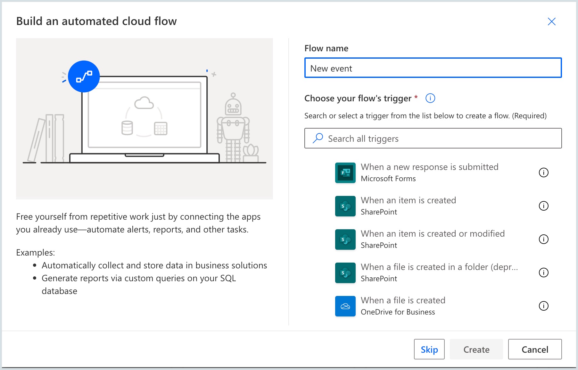Open info for file created in folder trigger
Screen dimensions: 578x370
point(543,273)
